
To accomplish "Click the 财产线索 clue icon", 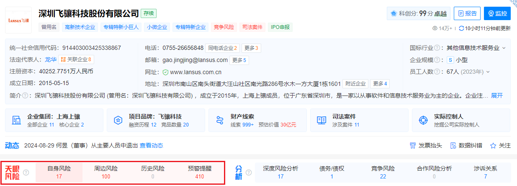I will pyautogui.click(x=220, y=120).
